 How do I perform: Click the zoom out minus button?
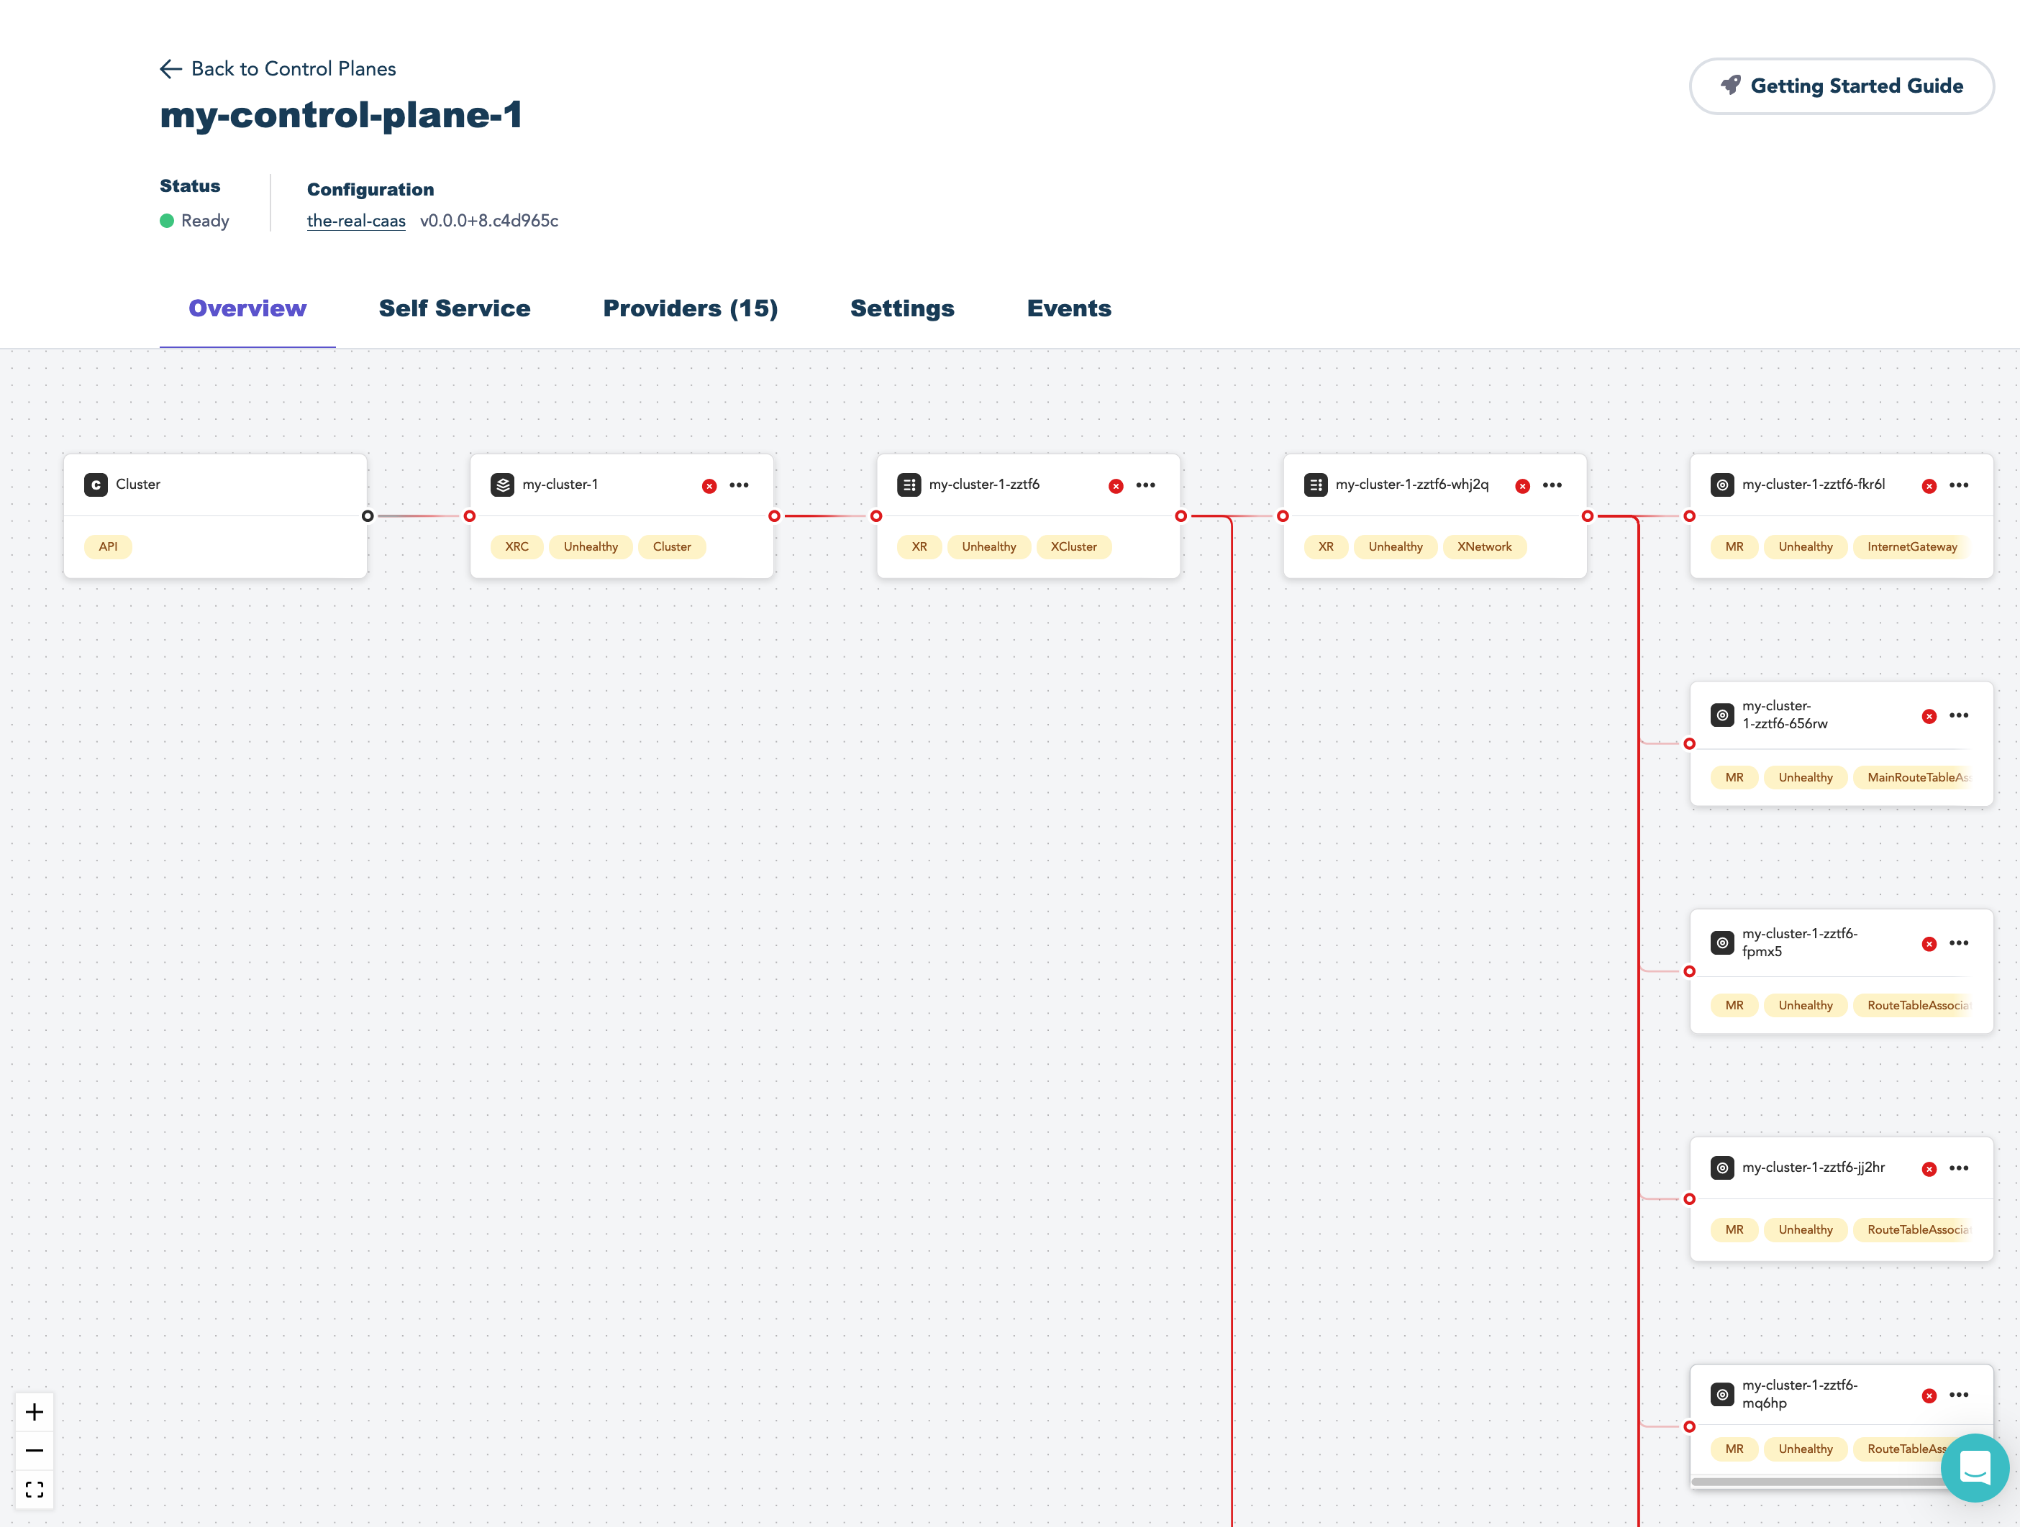pos(35,1450)
